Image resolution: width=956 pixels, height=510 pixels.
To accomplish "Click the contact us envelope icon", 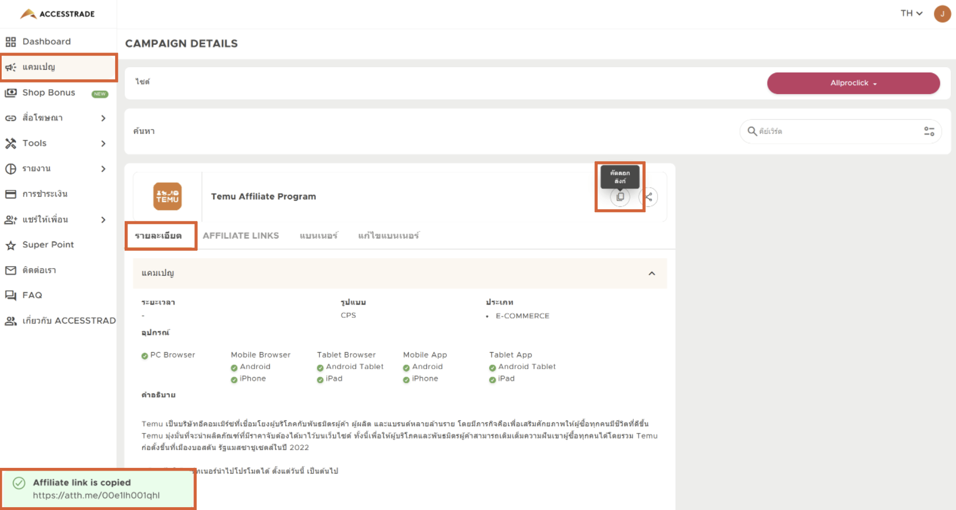I will pyautogui.click(x=11, y=270).
